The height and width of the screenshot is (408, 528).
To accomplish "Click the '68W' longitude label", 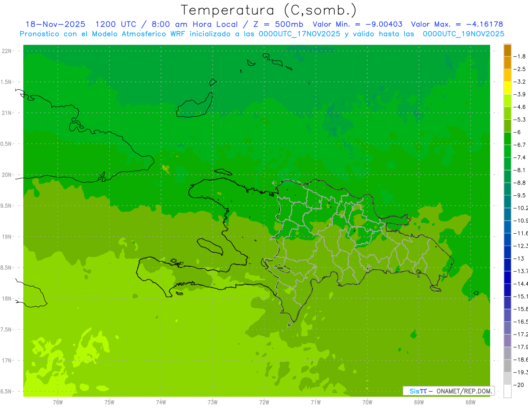I will pos(470,402).
